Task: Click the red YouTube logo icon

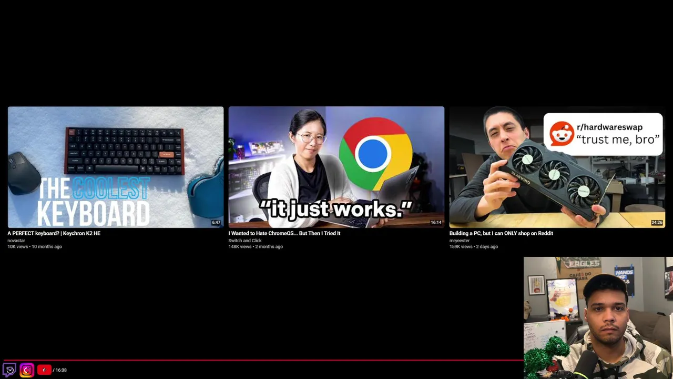Action: pyautogui.click(x=44, y=370)
